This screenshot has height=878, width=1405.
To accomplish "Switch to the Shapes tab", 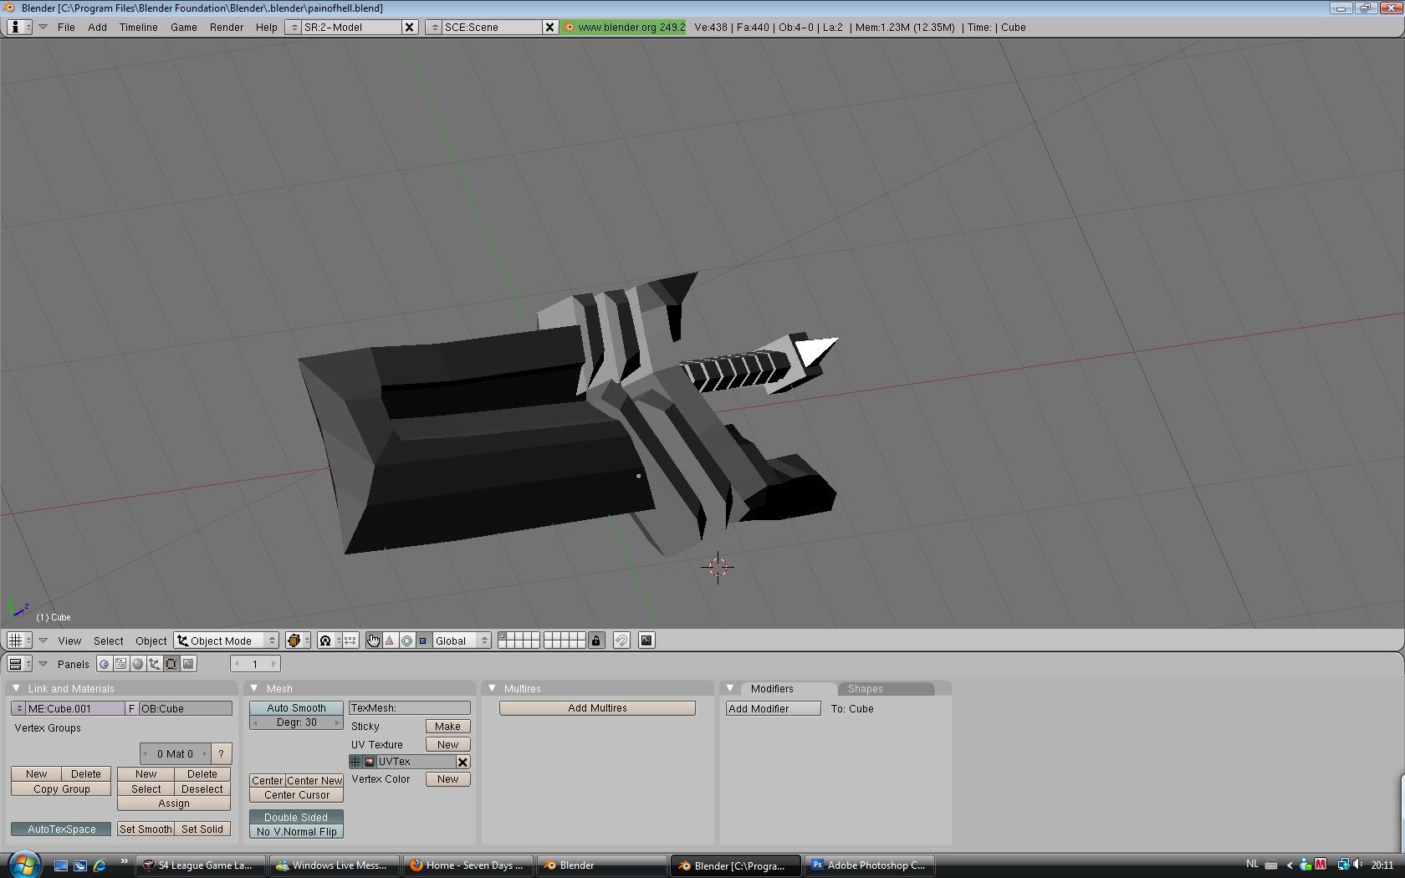I will coord(865,689).
